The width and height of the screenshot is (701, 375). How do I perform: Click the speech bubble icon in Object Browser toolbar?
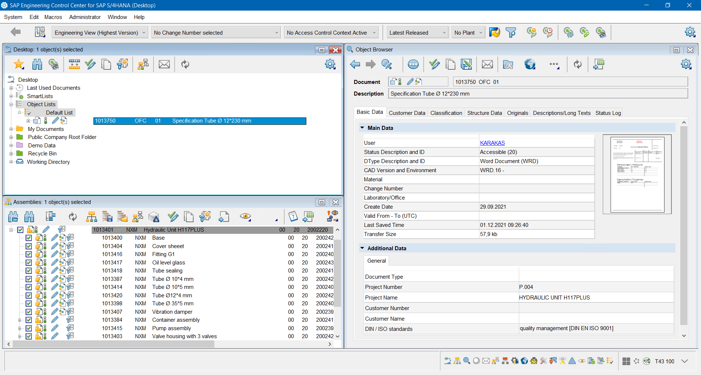413,65
